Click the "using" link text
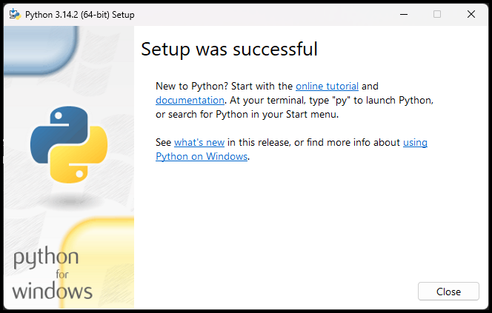 [x=415, y=142]
